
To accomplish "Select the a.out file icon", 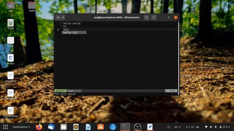I will pyautogui.click(x=11, y=42).
